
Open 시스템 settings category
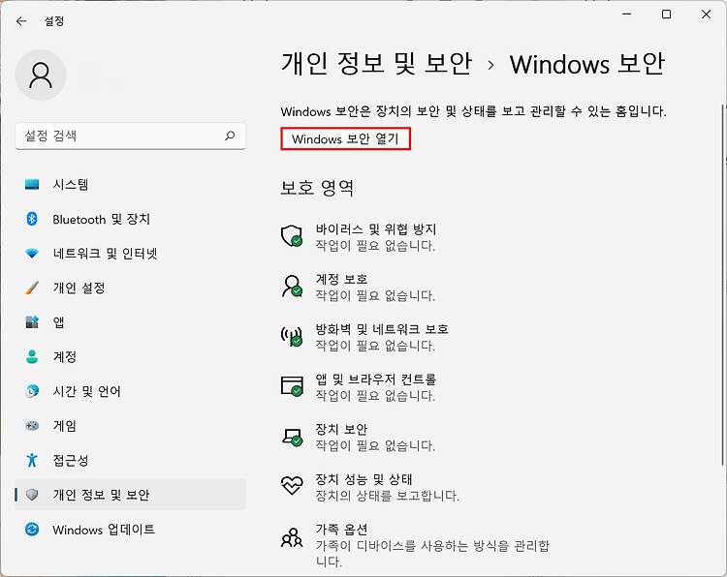tap(130, 184)
